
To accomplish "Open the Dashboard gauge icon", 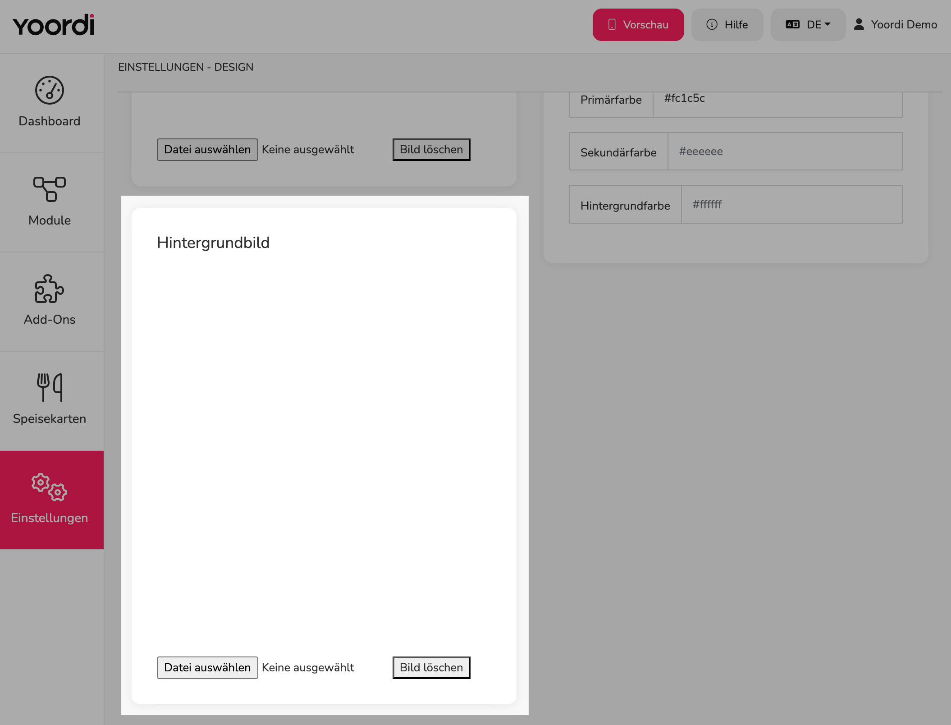I will pos(50,90).
